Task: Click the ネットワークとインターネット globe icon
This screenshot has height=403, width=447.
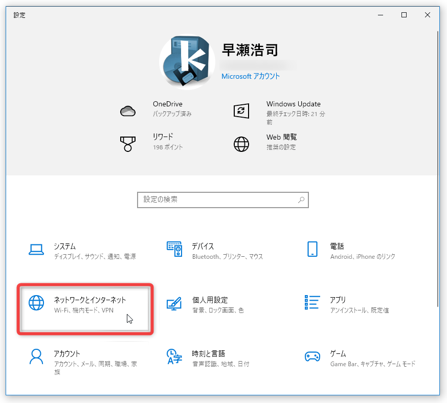Action: (x=36, y=303)
